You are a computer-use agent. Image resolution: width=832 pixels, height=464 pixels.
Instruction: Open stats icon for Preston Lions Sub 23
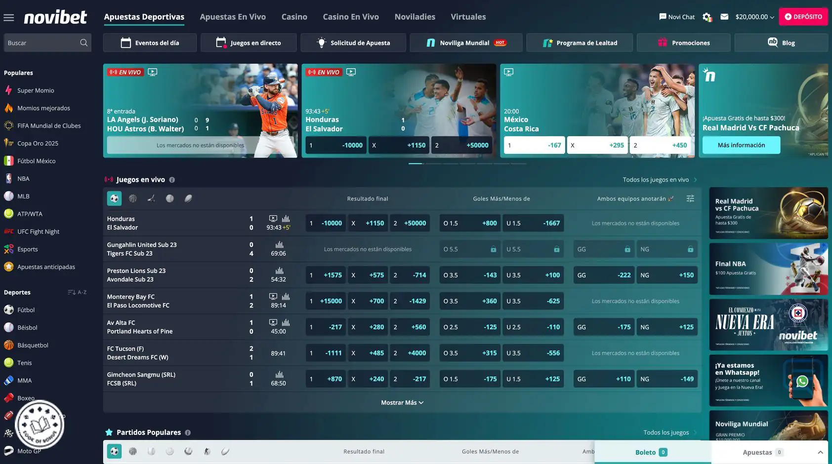(x=279, y=271)
